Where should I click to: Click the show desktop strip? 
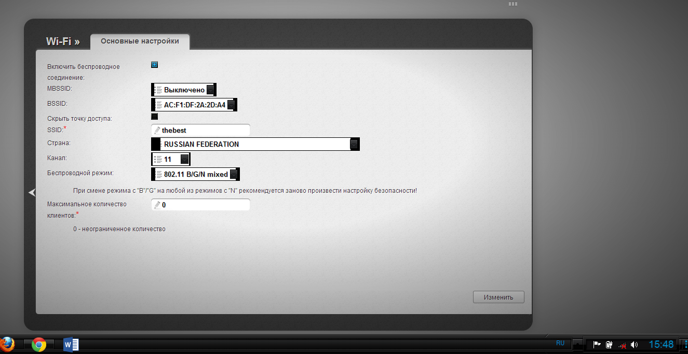click(x=685, y=345)
